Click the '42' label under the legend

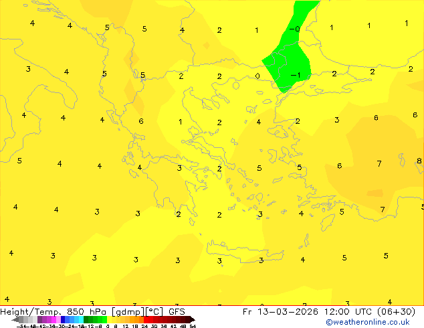[x=173, y=326]
